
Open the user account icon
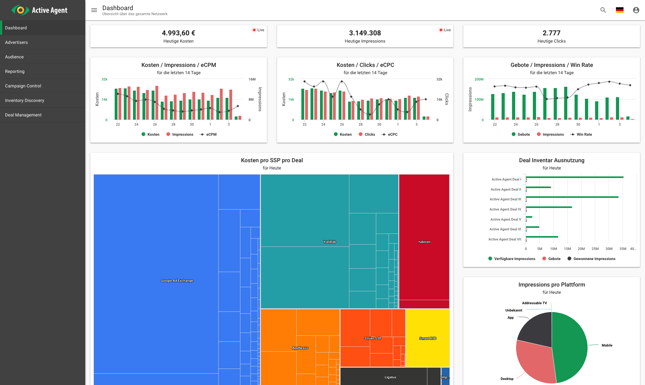[636, 10]
